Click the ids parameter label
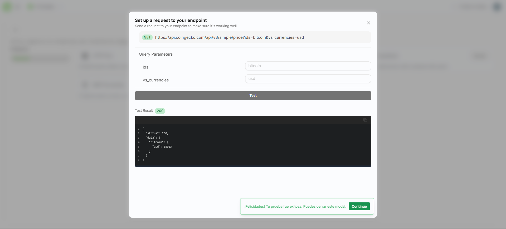 click(x=145, y=67)
